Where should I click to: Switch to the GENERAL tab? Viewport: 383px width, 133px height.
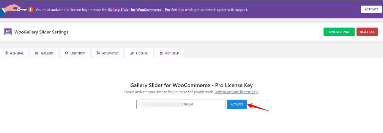tap(17, 53)
